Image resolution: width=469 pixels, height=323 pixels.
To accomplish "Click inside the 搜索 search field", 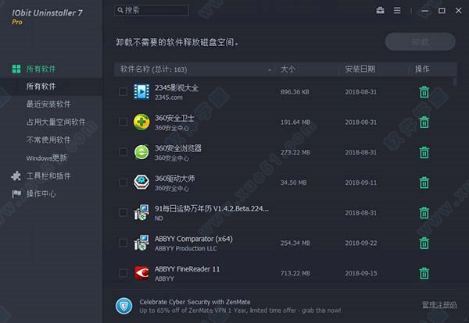I will tap(152, 10).
